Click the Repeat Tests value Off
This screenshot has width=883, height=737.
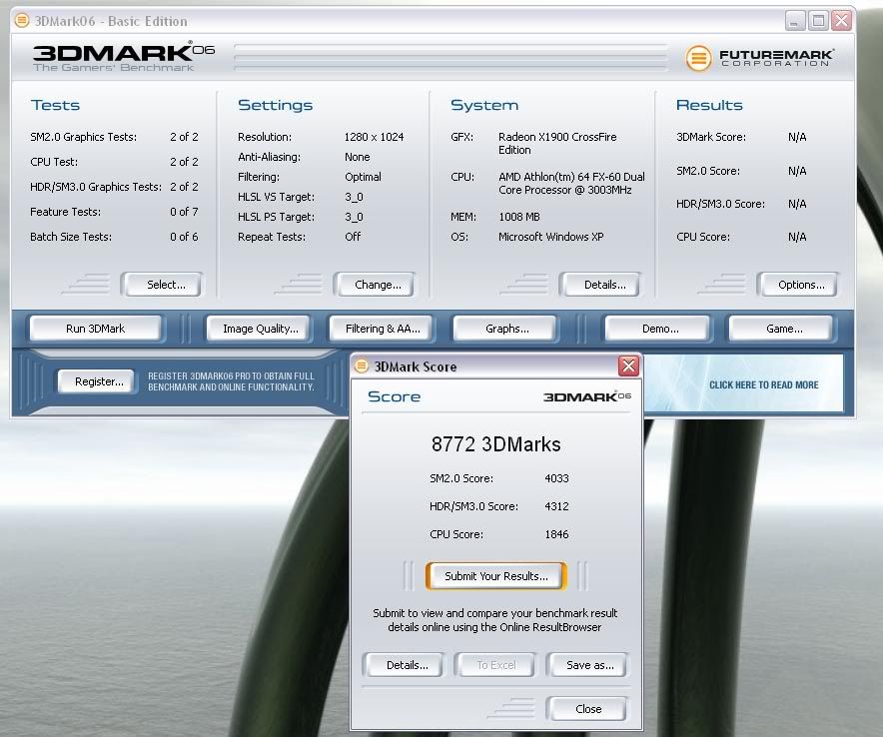point(353,237)
